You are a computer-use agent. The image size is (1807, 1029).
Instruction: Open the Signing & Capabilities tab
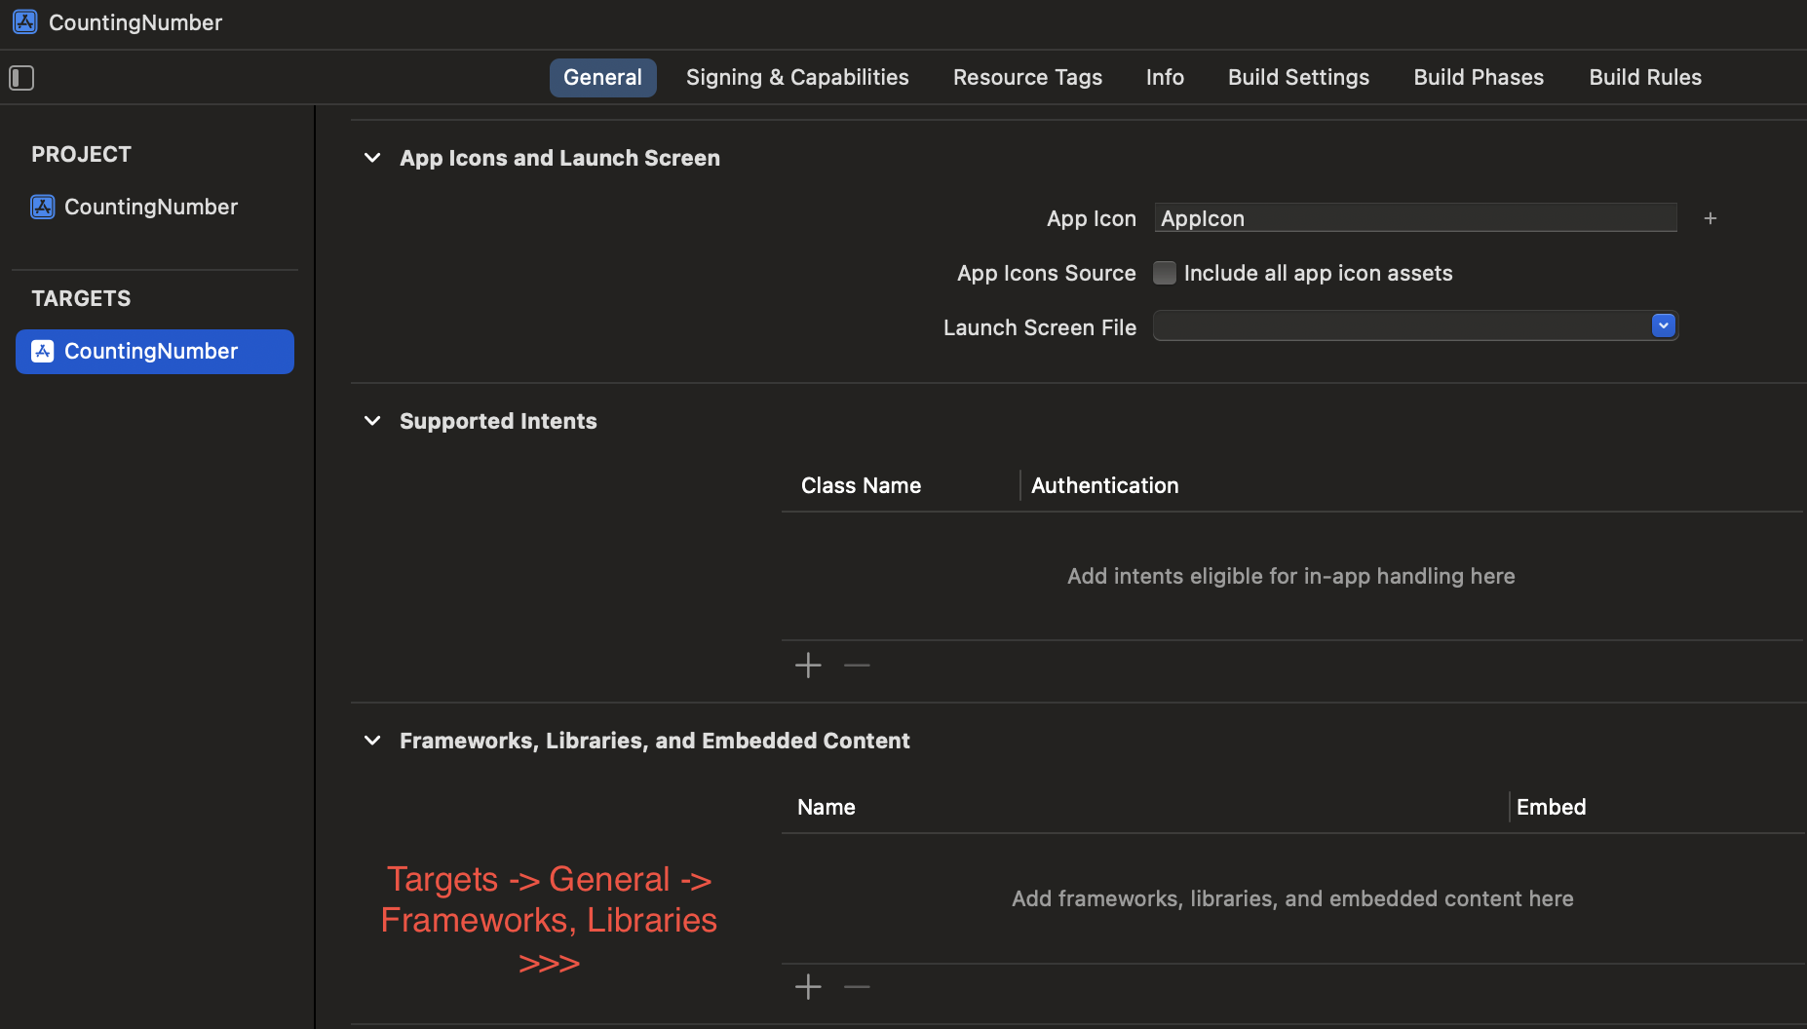click(x=797, y=77)
